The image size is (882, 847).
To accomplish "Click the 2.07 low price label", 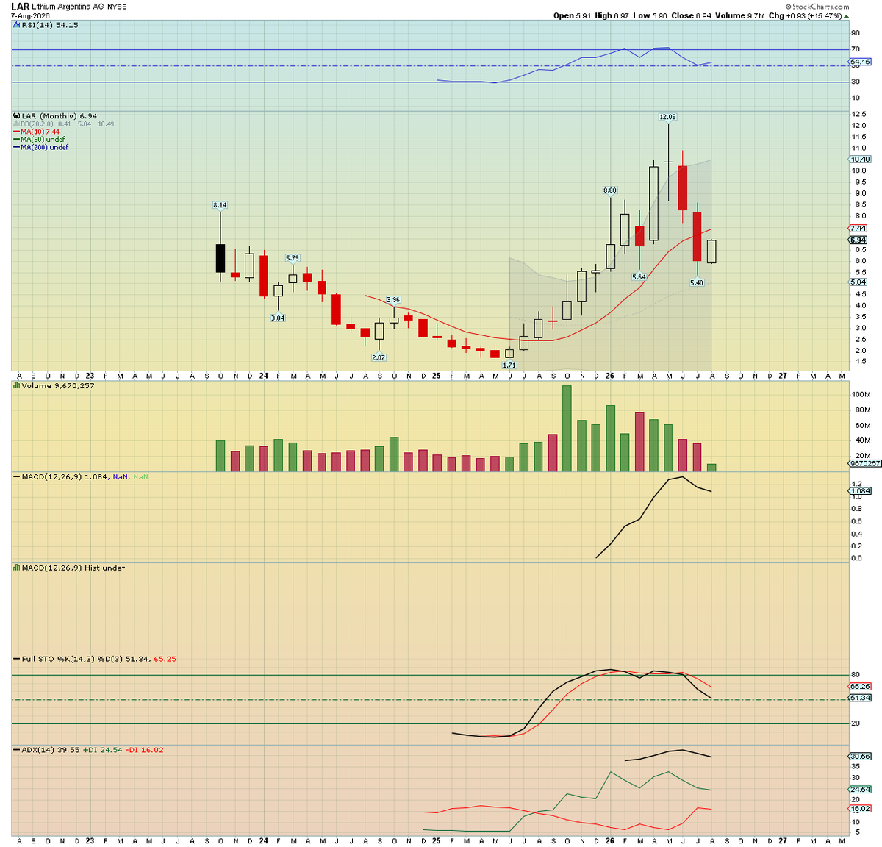I will (379, 357).
